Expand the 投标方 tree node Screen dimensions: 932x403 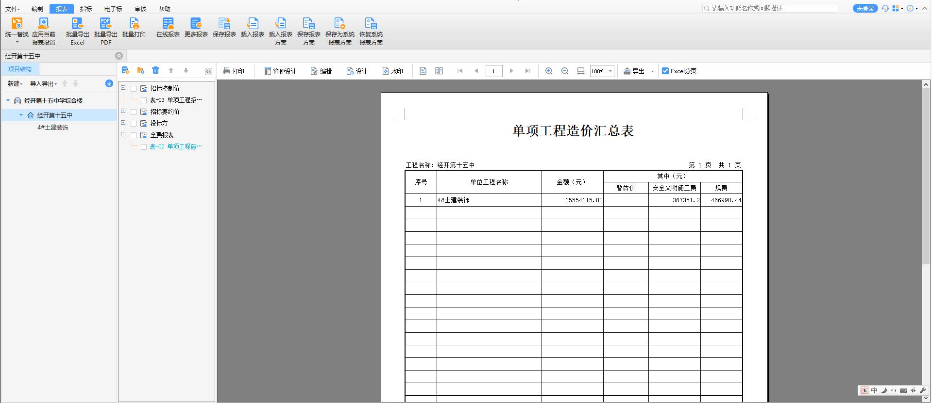[x=123, y=123]
